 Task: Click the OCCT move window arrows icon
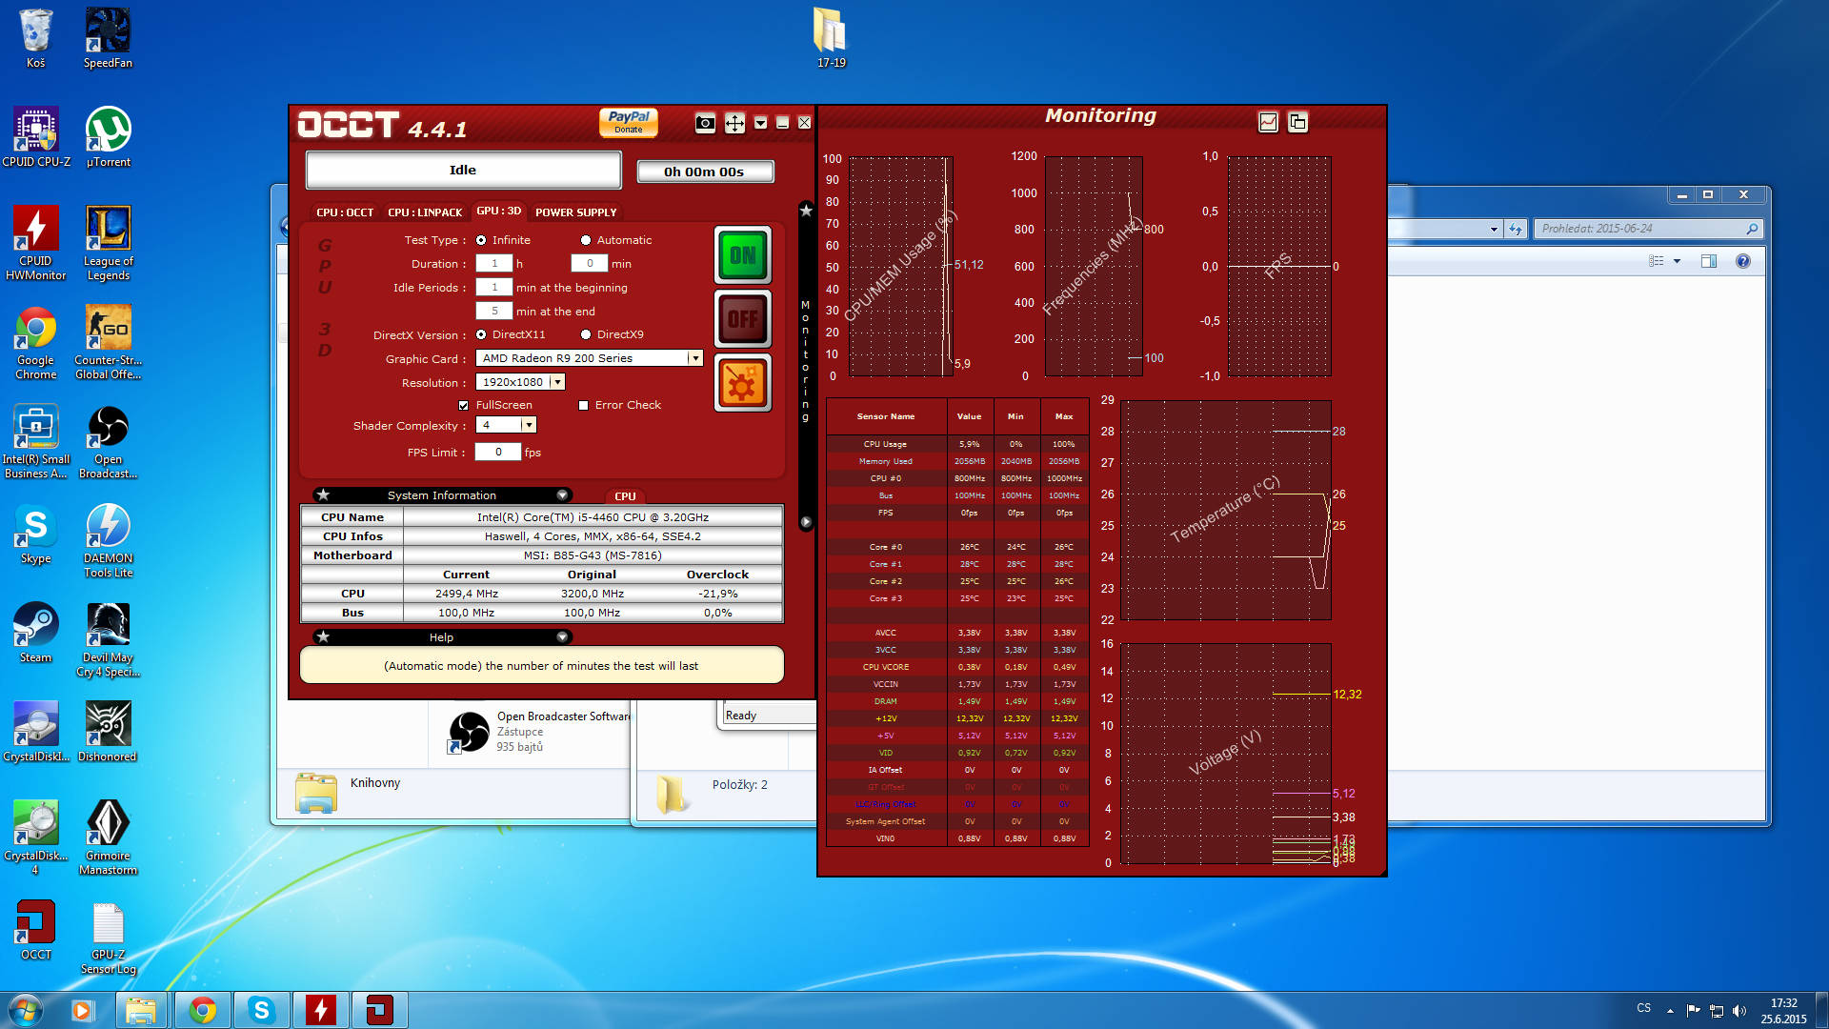tap(734, 123)
